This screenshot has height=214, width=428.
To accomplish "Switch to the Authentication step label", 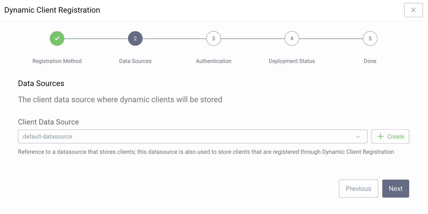I will point(214,61).
